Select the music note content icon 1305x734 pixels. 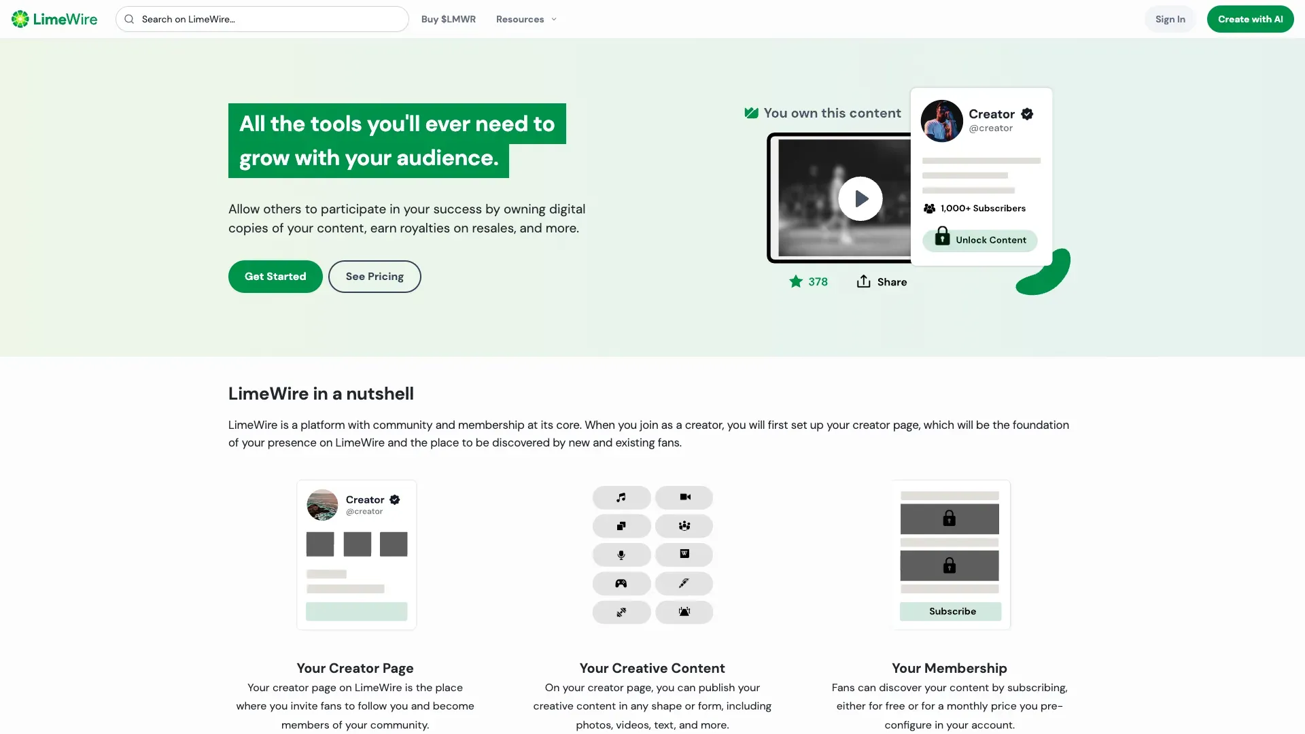(x=621, y=497)
